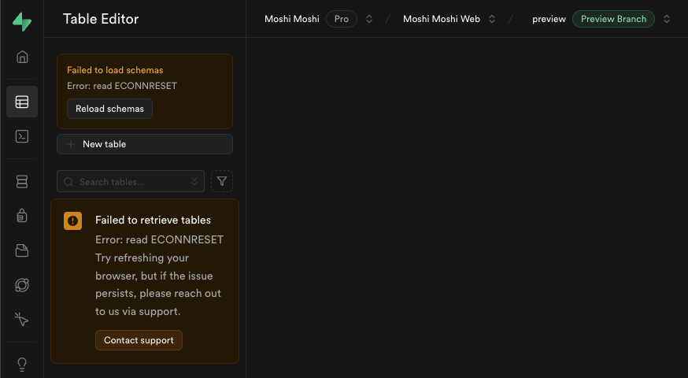Image resolution: width=688 pixels, height=378 pixels.
Task: Click the Preview Branch badge
Action: coord(613,19)
